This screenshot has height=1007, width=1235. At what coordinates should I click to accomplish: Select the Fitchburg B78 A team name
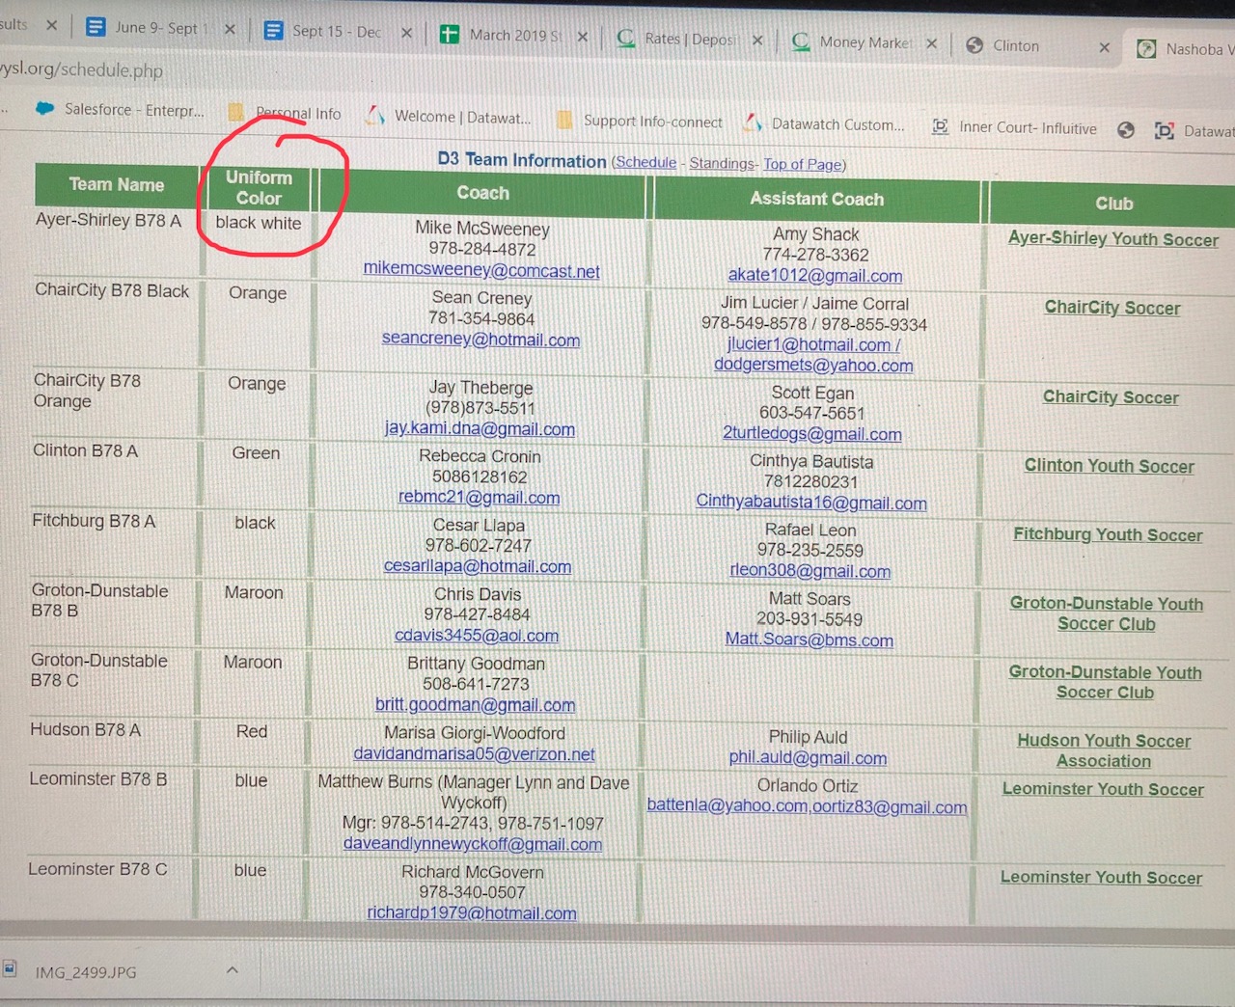94,521
